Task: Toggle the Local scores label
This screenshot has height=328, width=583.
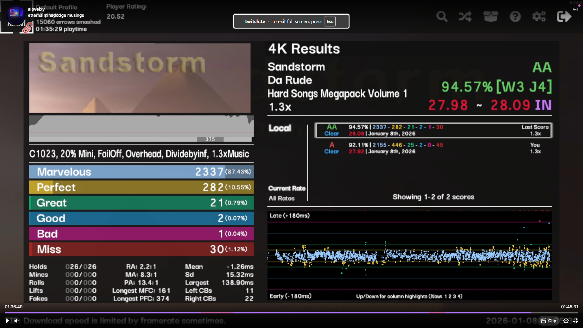Action: tap(280, 128)
